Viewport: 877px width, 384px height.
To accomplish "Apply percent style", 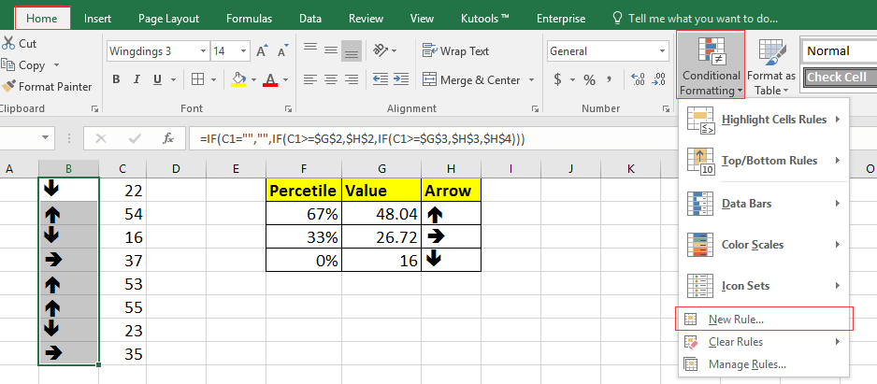I will 590,80.
